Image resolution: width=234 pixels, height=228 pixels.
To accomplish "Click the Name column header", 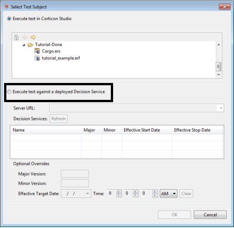I will tap(46, 130).
